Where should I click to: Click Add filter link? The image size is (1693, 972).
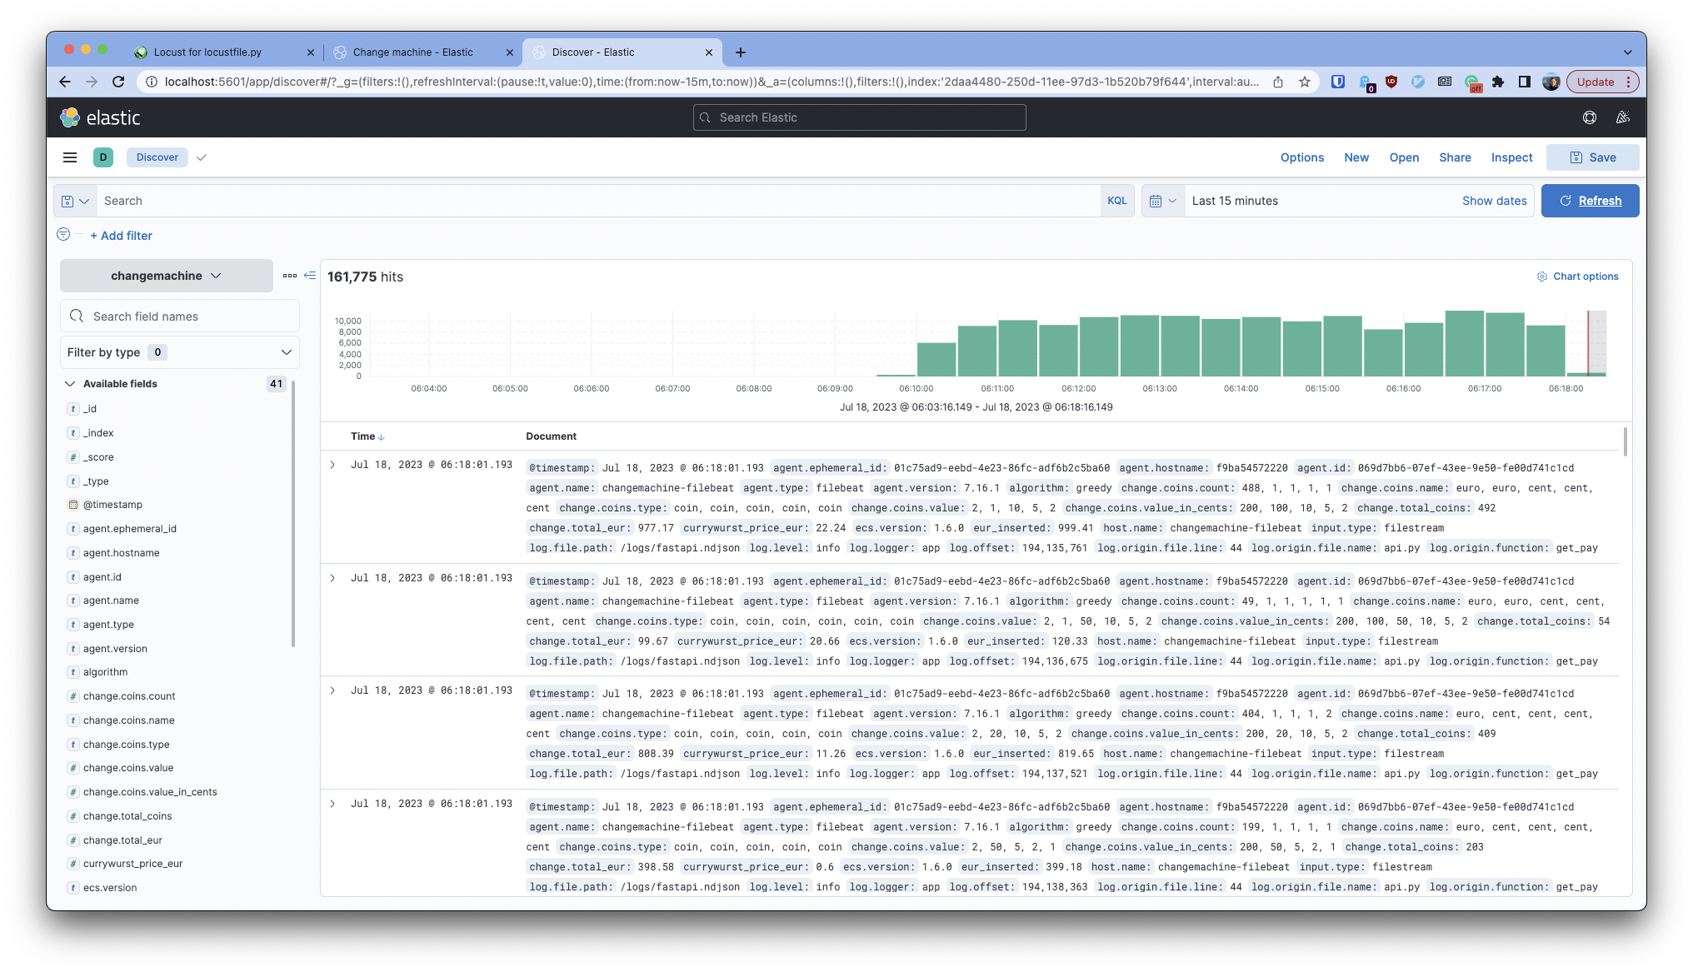pos(122,236)
